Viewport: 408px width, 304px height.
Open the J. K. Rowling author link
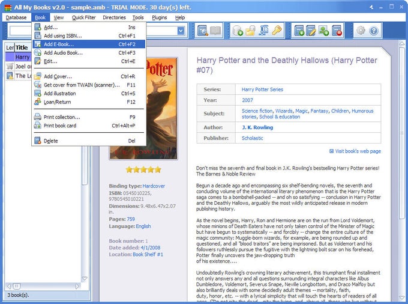(257, 127)
